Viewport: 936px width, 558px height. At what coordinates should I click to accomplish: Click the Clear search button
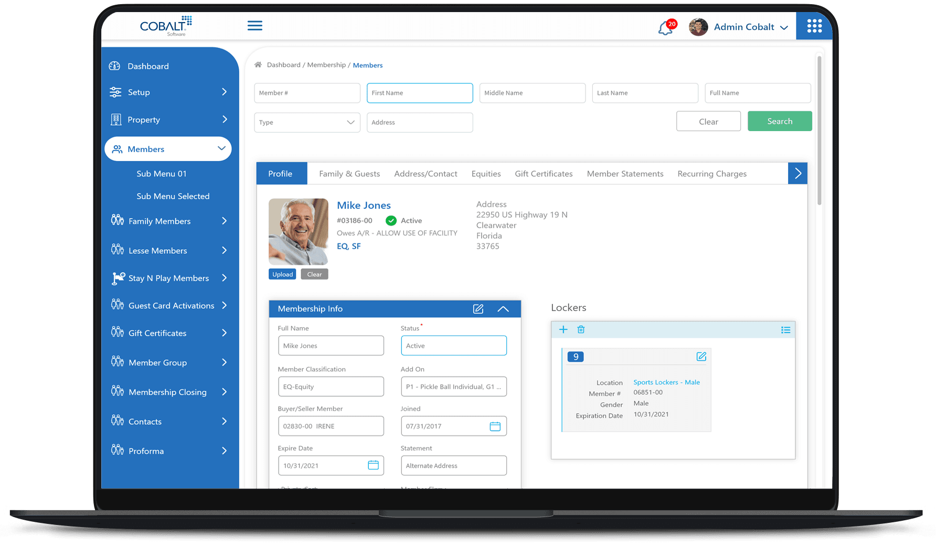pos(708,121)
